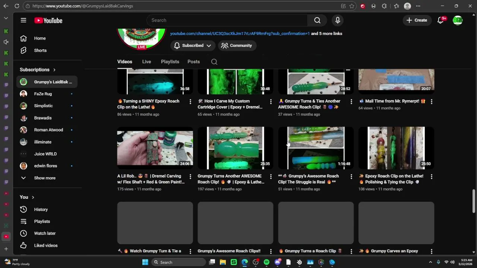Open Spotify from the taskbar
The image size is (477, 268).
click(x=266, y=262)
